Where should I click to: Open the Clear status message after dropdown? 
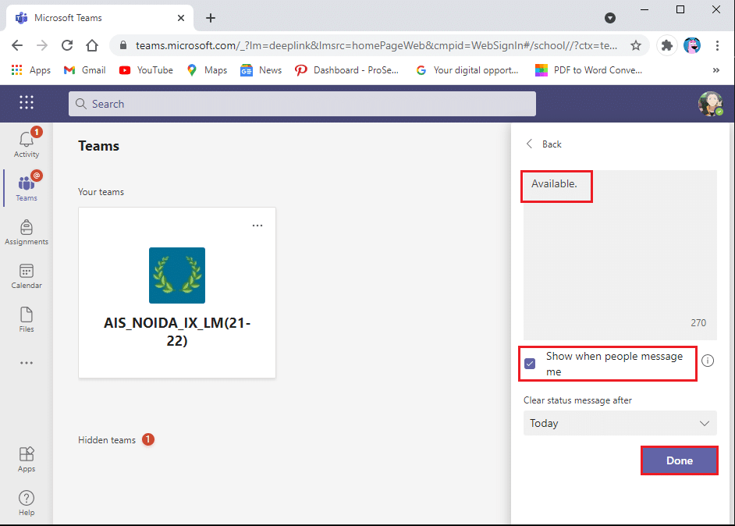(x=619, y=423)
